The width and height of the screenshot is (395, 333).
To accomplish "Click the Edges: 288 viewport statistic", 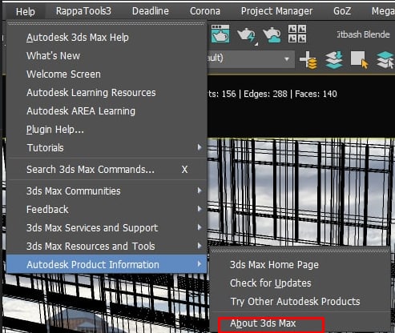I will point(265,94).
